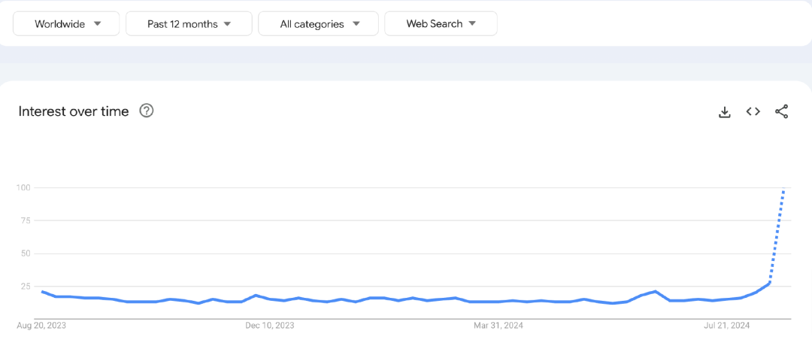Click the dotted partial-data line segment

click(777, 237)
